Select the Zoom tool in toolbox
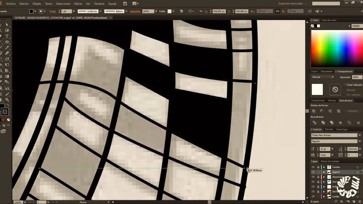 (7, 100)
